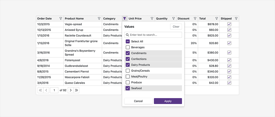
Task: Apply the selected filter values
Action: click(x=168, y=101)
